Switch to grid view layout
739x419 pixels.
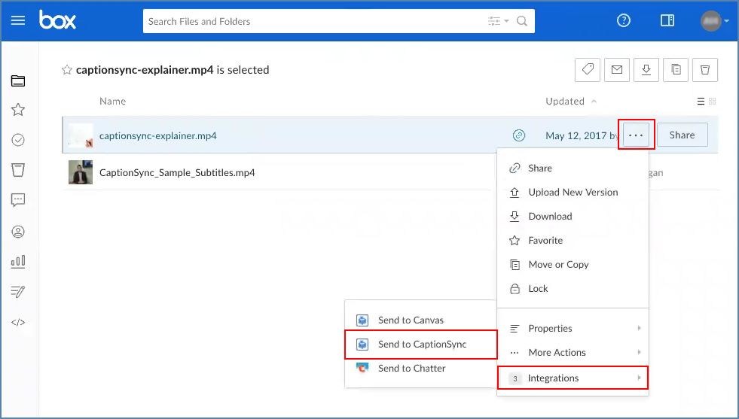click(713, 102)
